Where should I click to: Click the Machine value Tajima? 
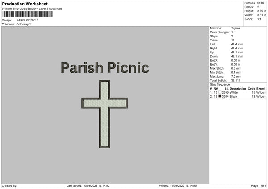click(x=236, y=28)
